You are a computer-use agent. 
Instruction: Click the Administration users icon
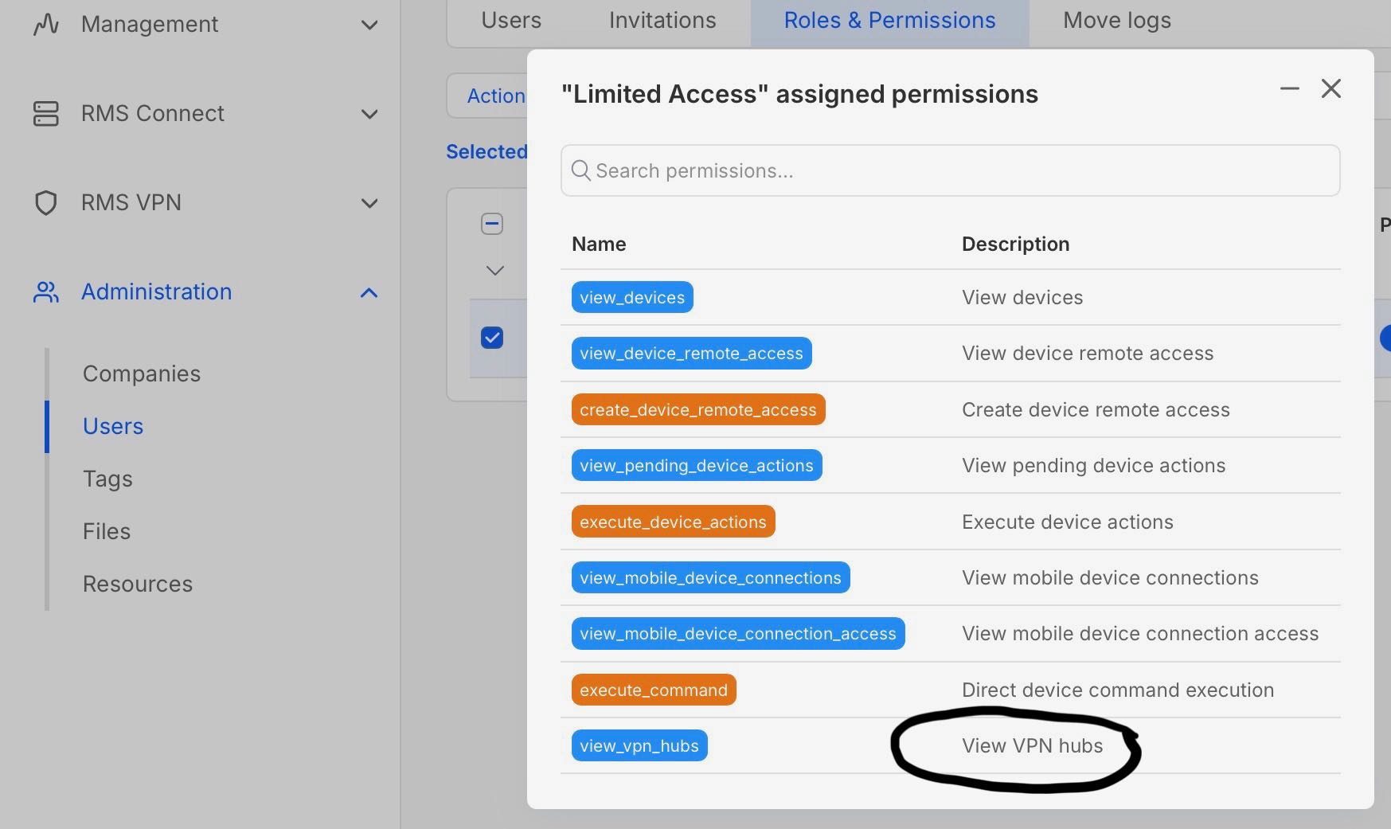pyautogui.click(x=46, y=292)
